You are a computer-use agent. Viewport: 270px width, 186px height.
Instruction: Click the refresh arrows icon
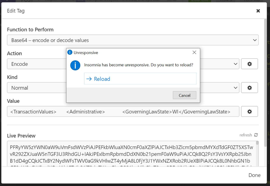point(256,135)
